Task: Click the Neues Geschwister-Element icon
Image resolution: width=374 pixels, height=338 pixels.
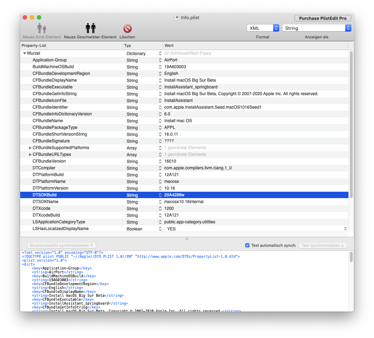Action: coord(90,29)
